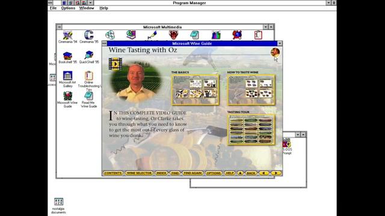Click the Wine Guide Help button
This screenshot has height=216, width=385.
(230, 173)
